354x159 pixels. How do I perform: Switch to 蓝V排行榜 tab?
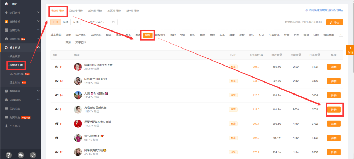click(x=133, y=11)
